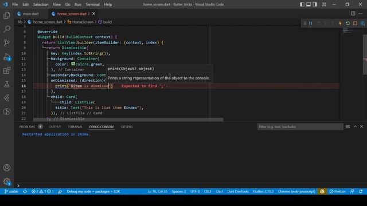Open the File menu
The image size is (367, 206).
tap(15, 5)
